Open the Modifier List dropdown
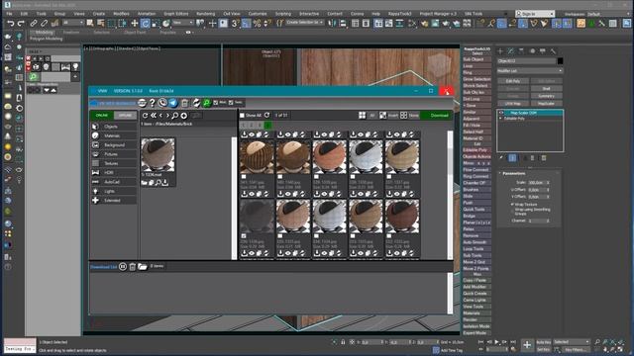 (x=530, y=70)
